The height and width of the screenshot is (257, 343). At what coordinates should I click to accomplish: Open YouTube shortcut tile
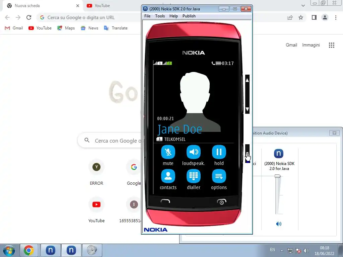[96, 210]
